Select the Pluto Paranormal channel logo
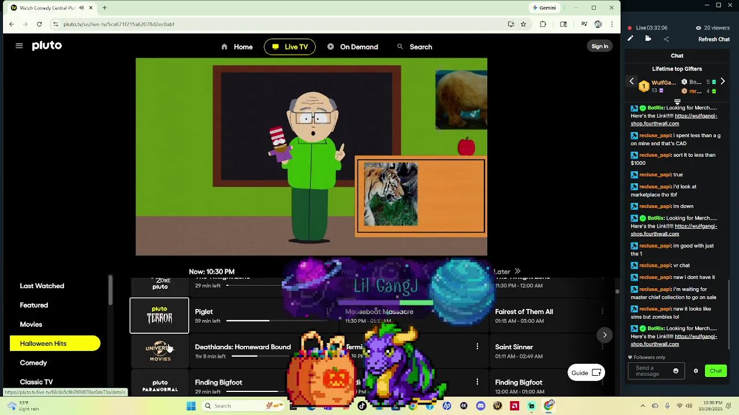Viewport: 739px width, 415px height. 160,386
